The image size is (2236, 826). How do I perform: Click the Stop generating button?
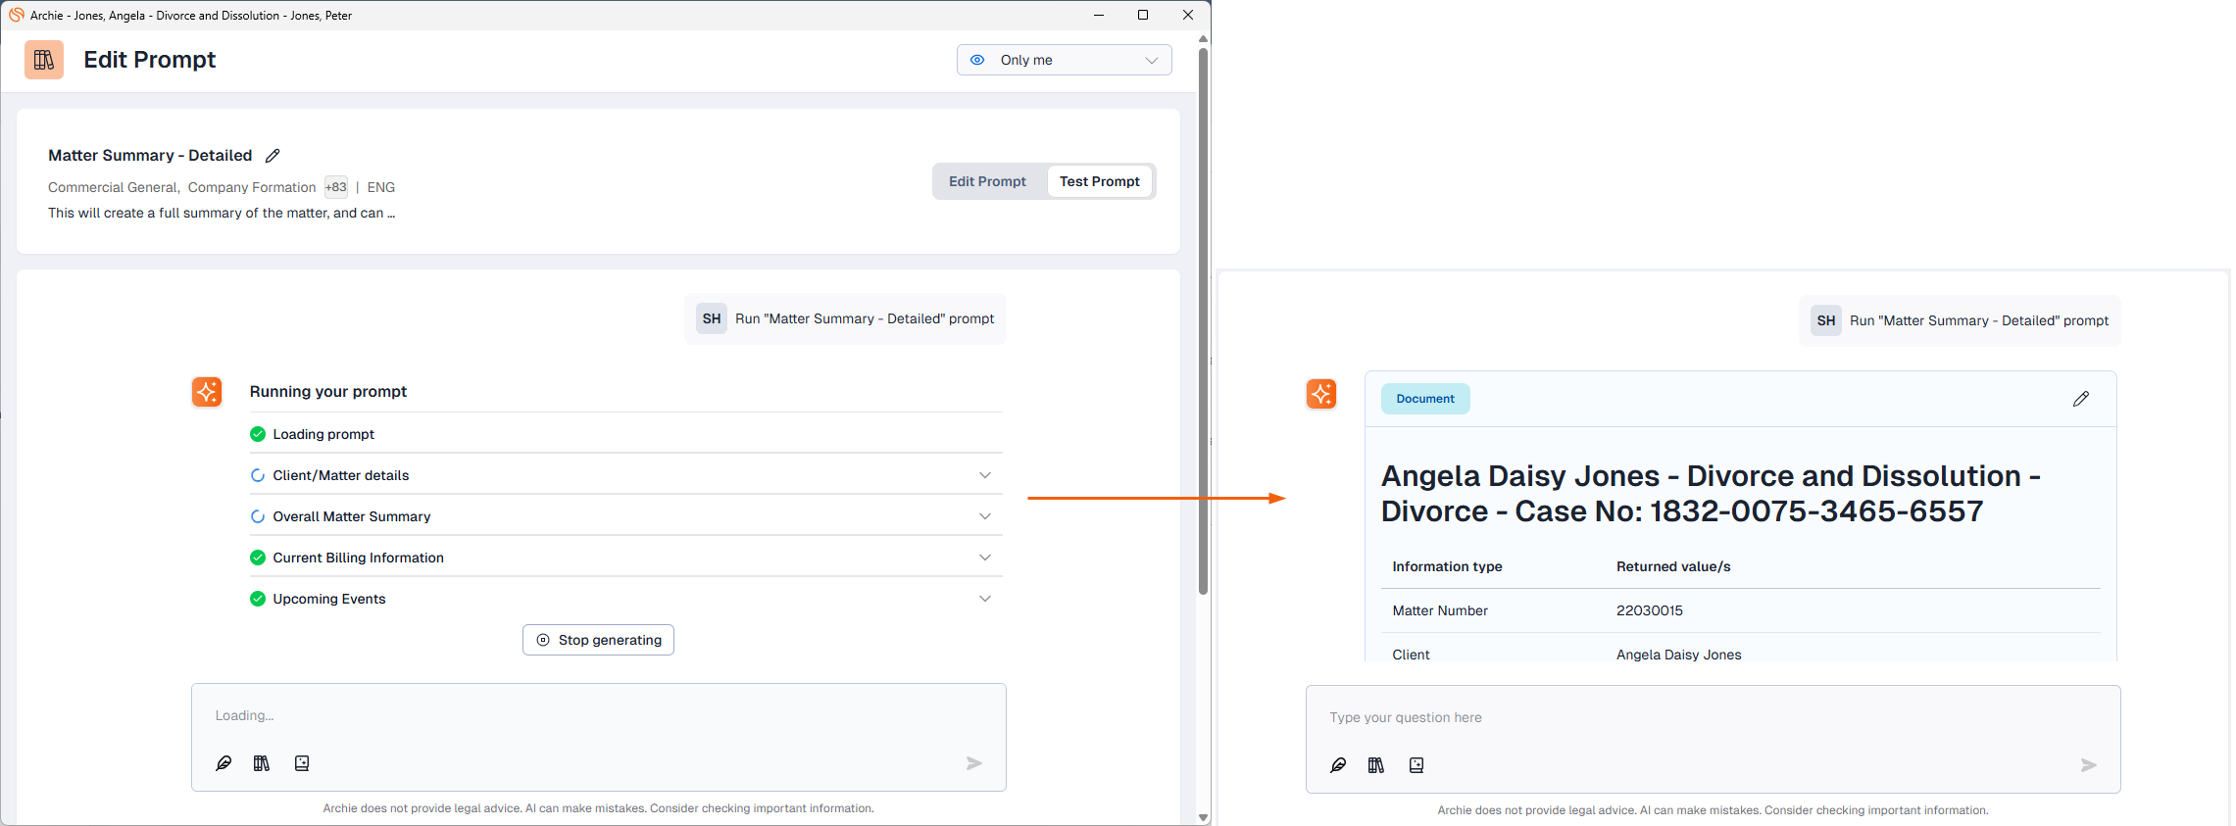point(598,640)
